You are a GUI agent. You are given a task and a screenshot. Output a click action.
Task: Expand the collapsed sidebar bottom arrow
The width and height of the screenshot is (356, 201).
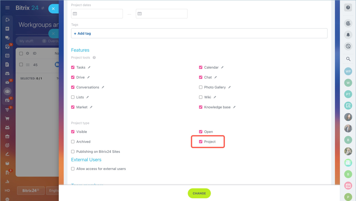[x=8, y=199]
